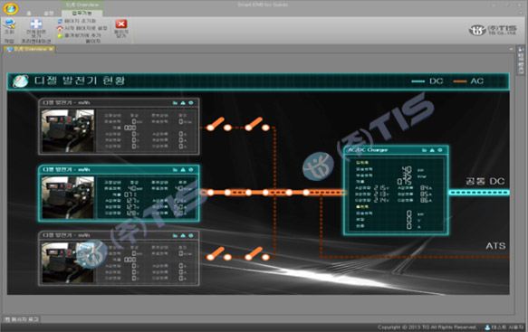This screenshot has width=528, height=332.
Task: Click chart icon on top generator panel
Action: [x=175, y=103]
